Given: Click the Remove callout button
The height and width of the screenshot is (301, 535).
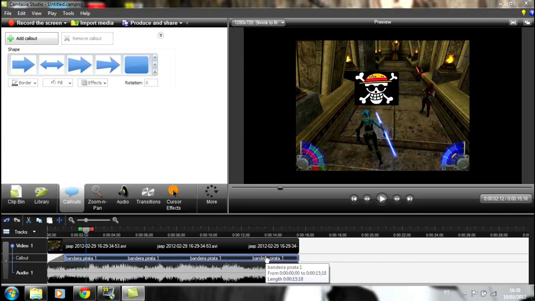Looking at the screenshot, I should pos(87,38).
